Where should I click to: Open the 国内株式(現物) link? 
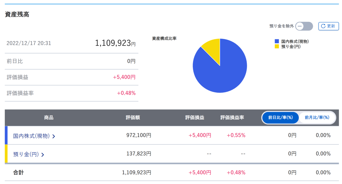point(32,136)
